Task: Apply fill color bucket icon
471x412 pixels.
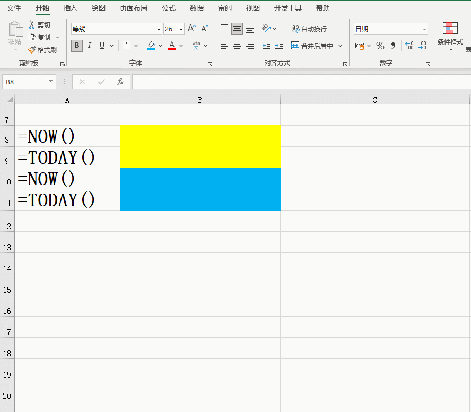Action: [x=151, y=46]
